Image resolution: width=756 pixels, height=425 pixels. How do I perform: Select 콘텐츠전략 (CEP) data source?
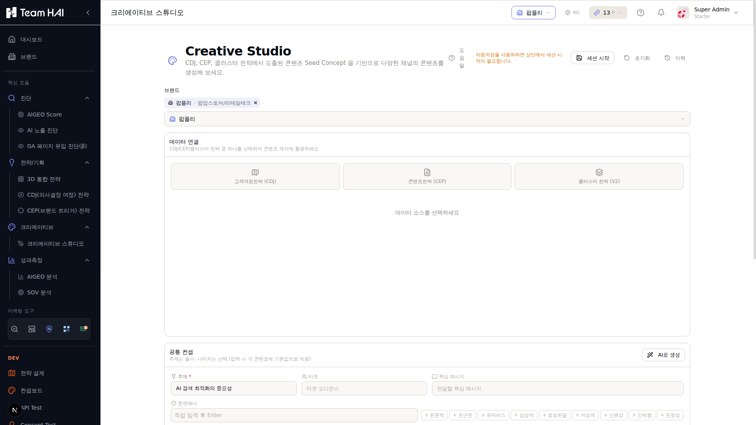pyautogui.click(x=427, y=176)
